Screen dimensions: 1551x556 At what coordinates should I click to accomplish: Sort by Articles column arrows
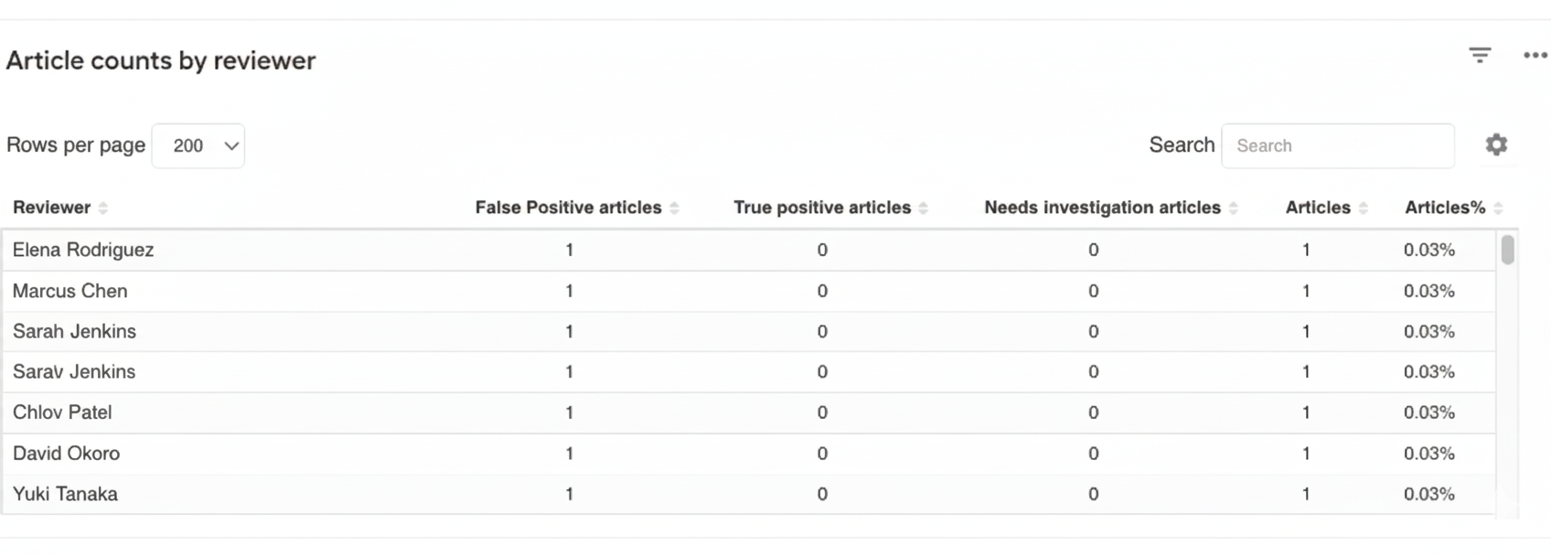point(1363,208)
